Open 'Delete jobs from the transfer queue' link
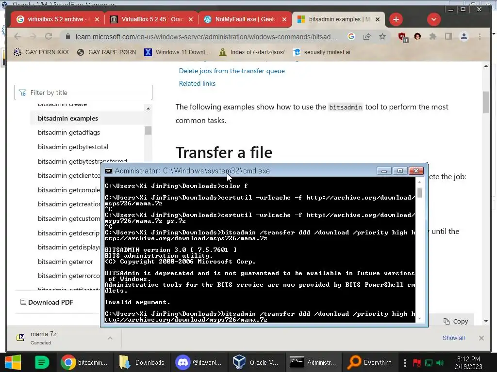Image resolution: width=497 pixels, height=372 pixels. click(232, 71)
